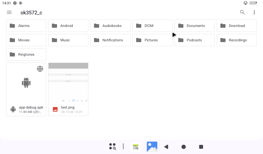Click the red image icon beside test.png
Screen dimensions: 263x154
pos(55,109)
